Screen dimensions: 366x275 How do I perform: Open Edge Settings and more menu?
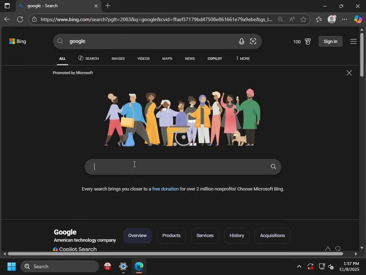pos(345,19)
